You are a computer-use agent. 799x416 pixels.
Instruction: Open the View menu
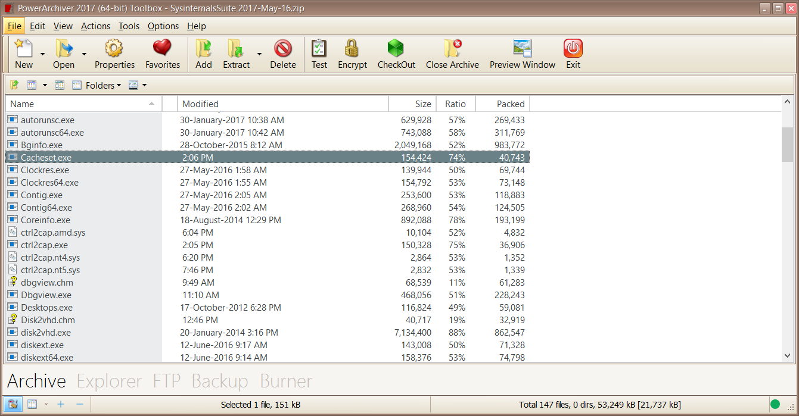pos(63,26)
